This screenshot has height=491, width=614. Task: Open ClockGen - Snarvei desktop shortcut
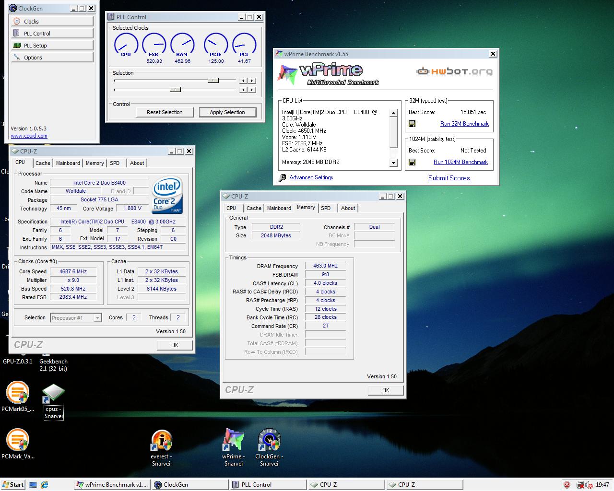coord(269,447)
